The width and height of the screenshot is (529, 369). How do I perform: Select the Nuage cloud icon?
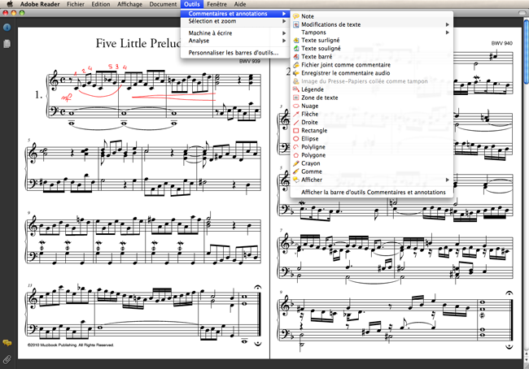(x=296, y=106)
